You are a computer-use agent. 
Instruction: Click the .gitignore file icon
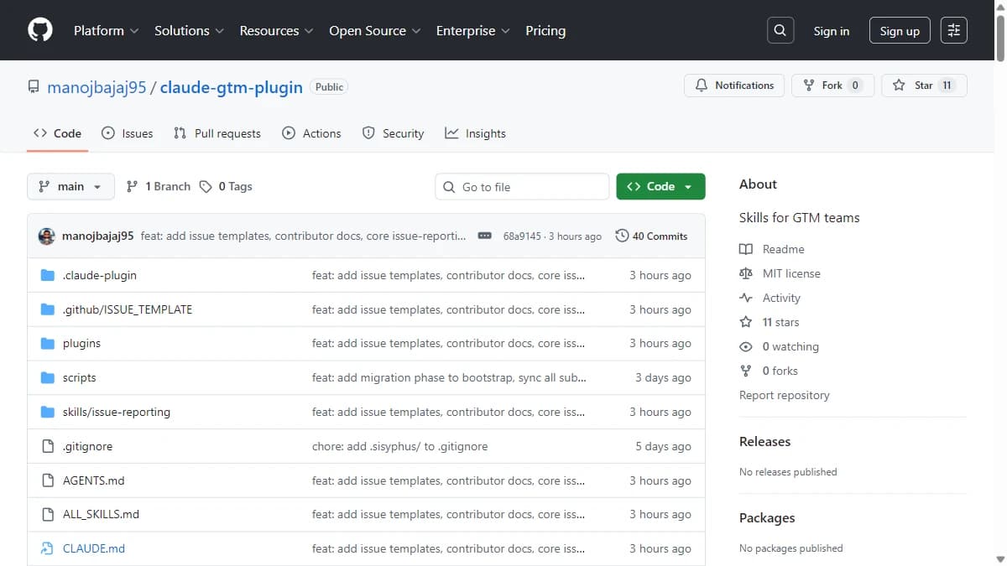(48, 446)
